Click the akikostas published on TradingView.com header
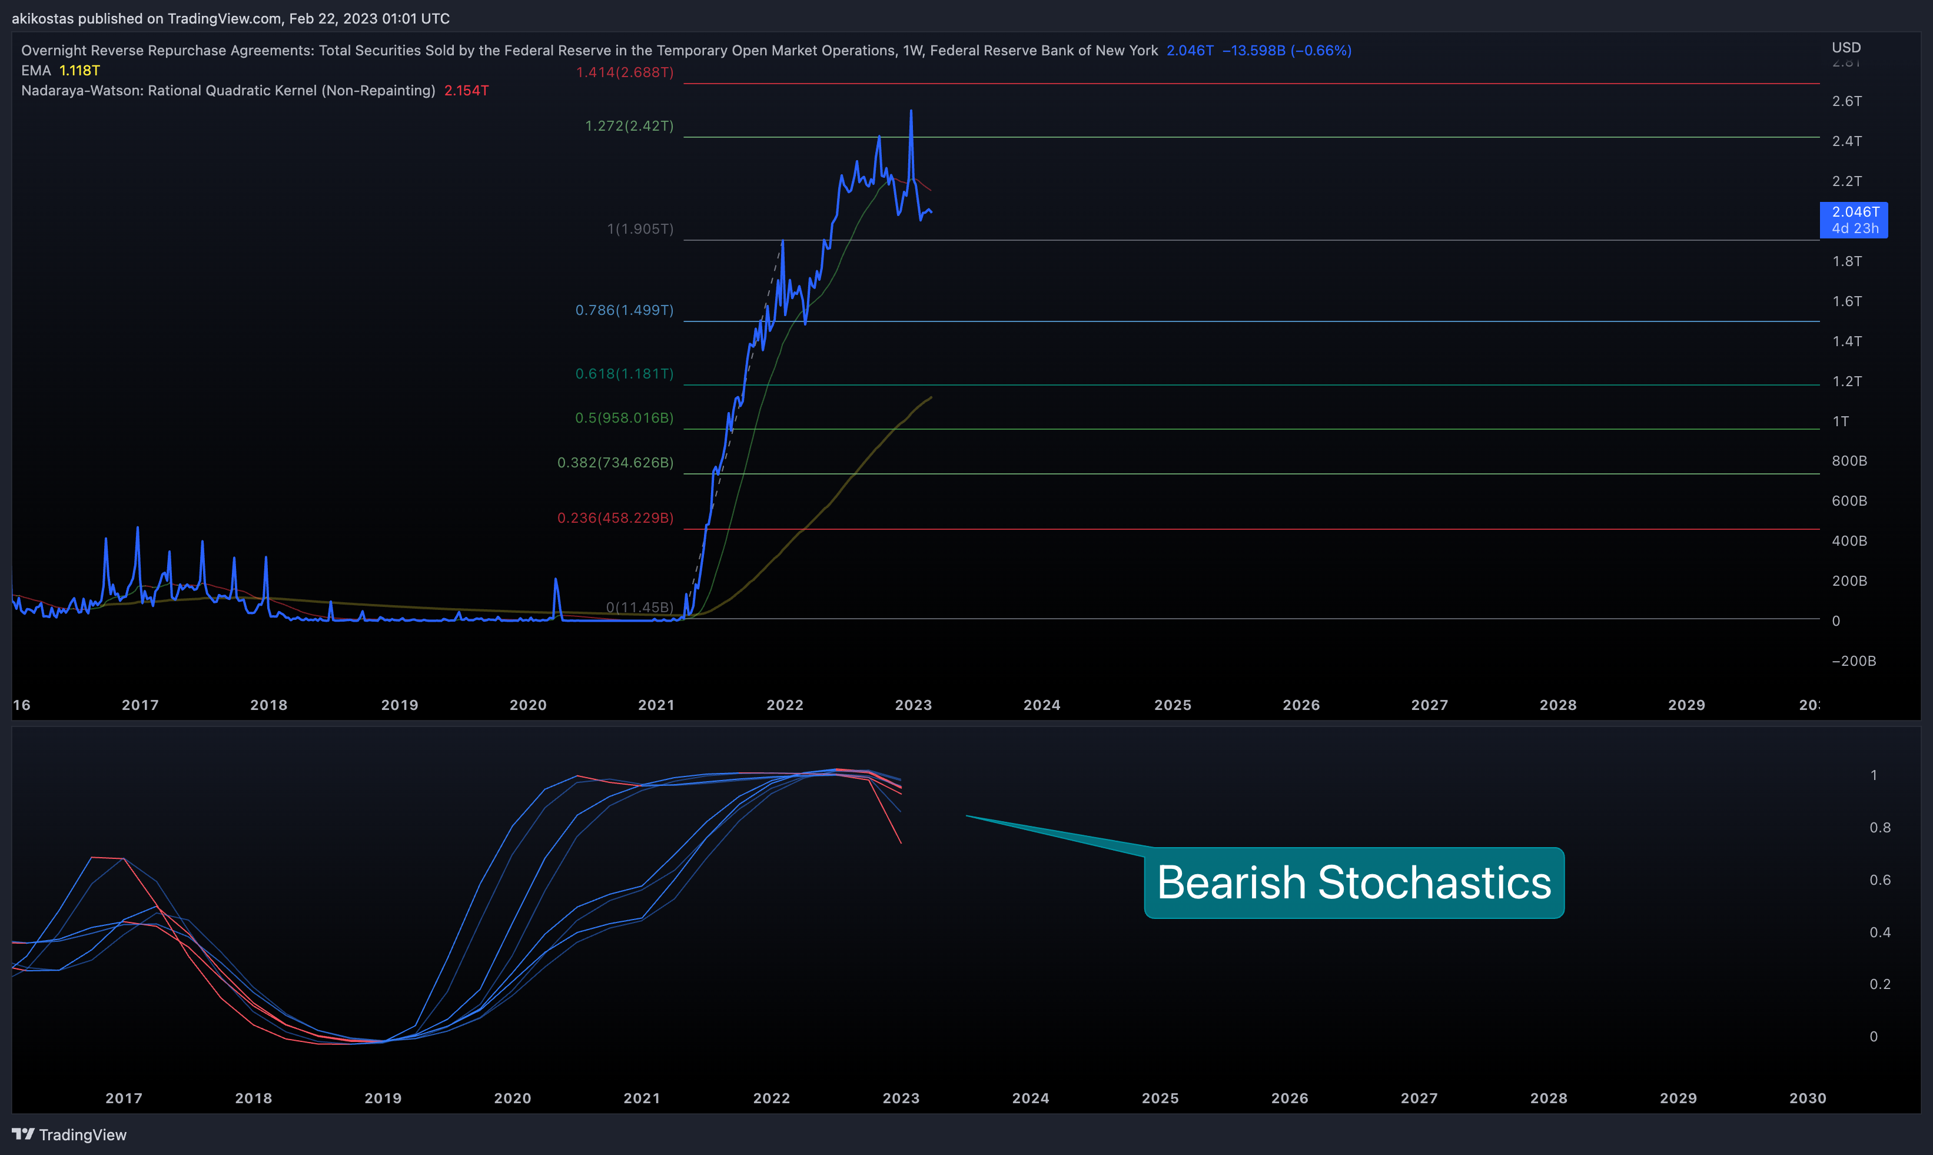1933x1155 pixels. click(x=230, y=18)
